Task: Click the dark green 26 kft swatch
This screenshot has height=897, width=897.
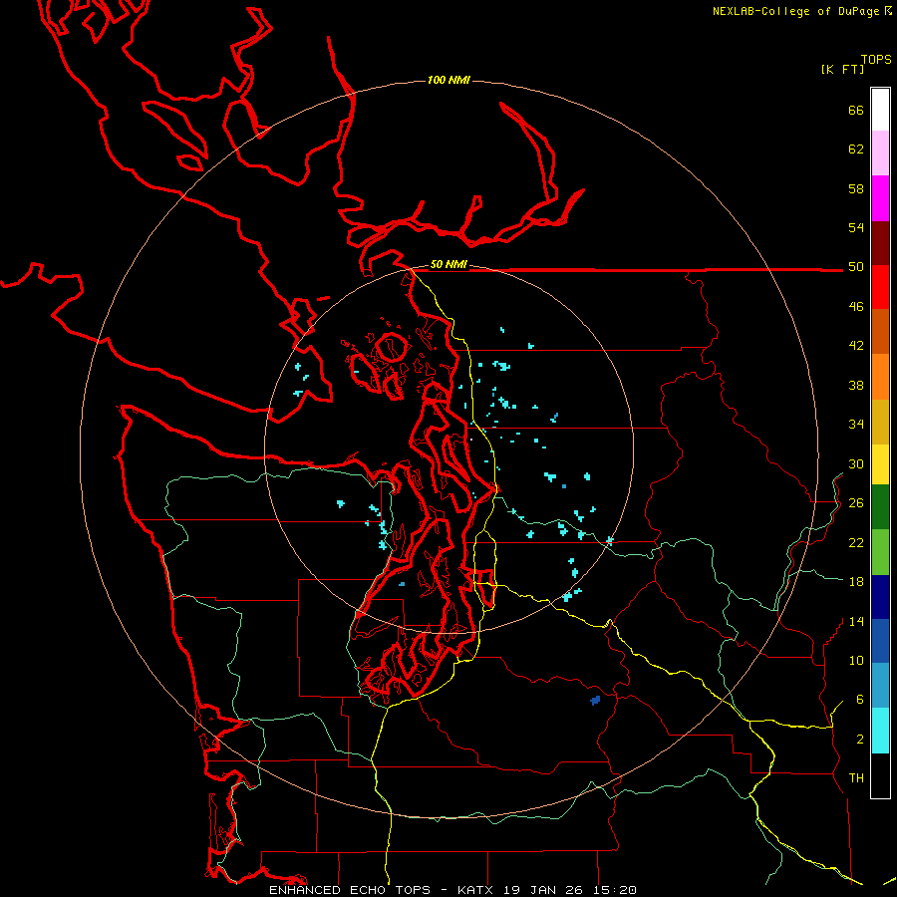Action: pos(880,507)
